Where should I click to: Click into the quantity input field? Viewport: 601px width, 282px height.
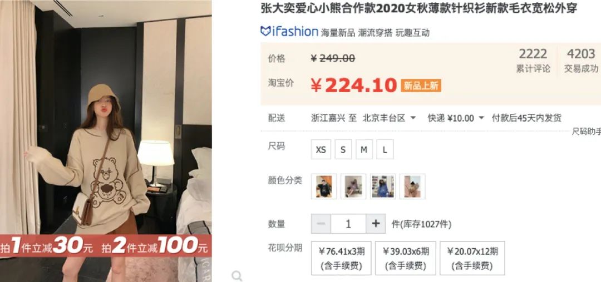[348, 224]
